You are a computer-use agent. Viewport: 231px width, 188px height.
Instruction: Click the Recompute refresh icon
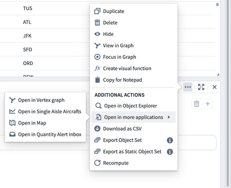pyautogui.click(x=97, y=163)
